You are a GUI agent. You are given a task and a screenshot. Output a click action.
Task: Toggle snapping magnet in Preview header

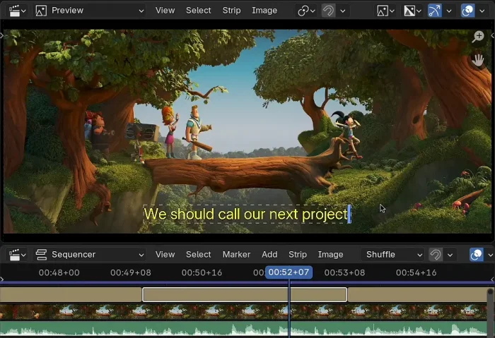click(328, 11)
